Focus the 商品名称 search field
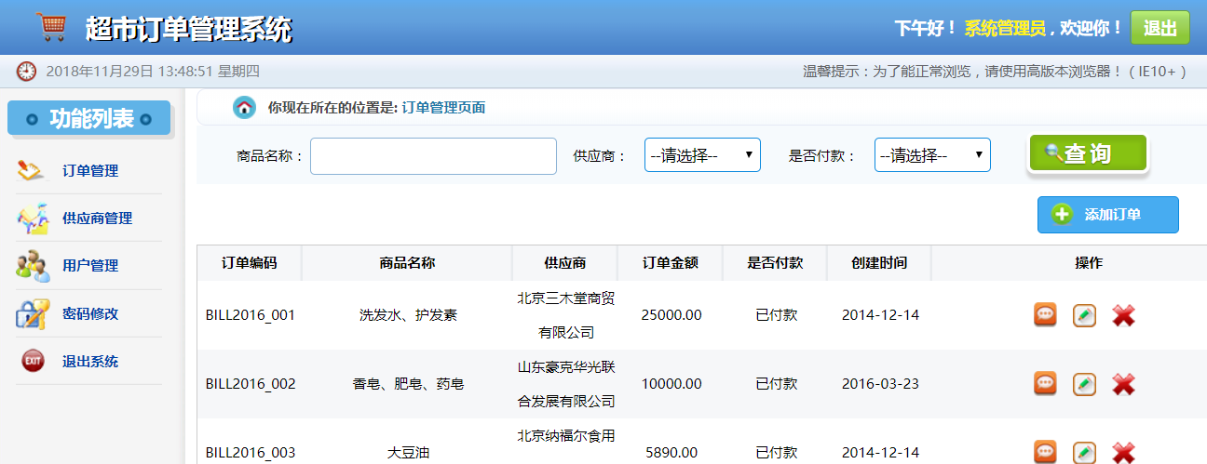 click(x=433, y=156)
